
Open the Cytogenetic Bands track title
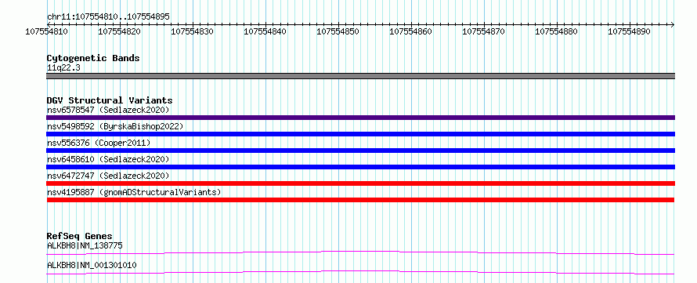pyautogui.click(x=93, y=58)
